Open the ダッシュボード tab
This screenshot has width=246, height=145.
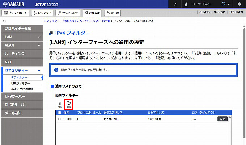click(15, 13)
